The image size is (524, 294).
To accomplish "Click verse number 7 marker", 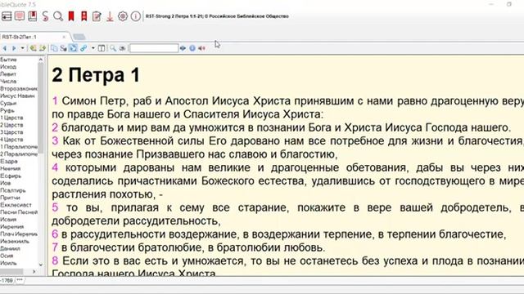I will coord(55,247).
